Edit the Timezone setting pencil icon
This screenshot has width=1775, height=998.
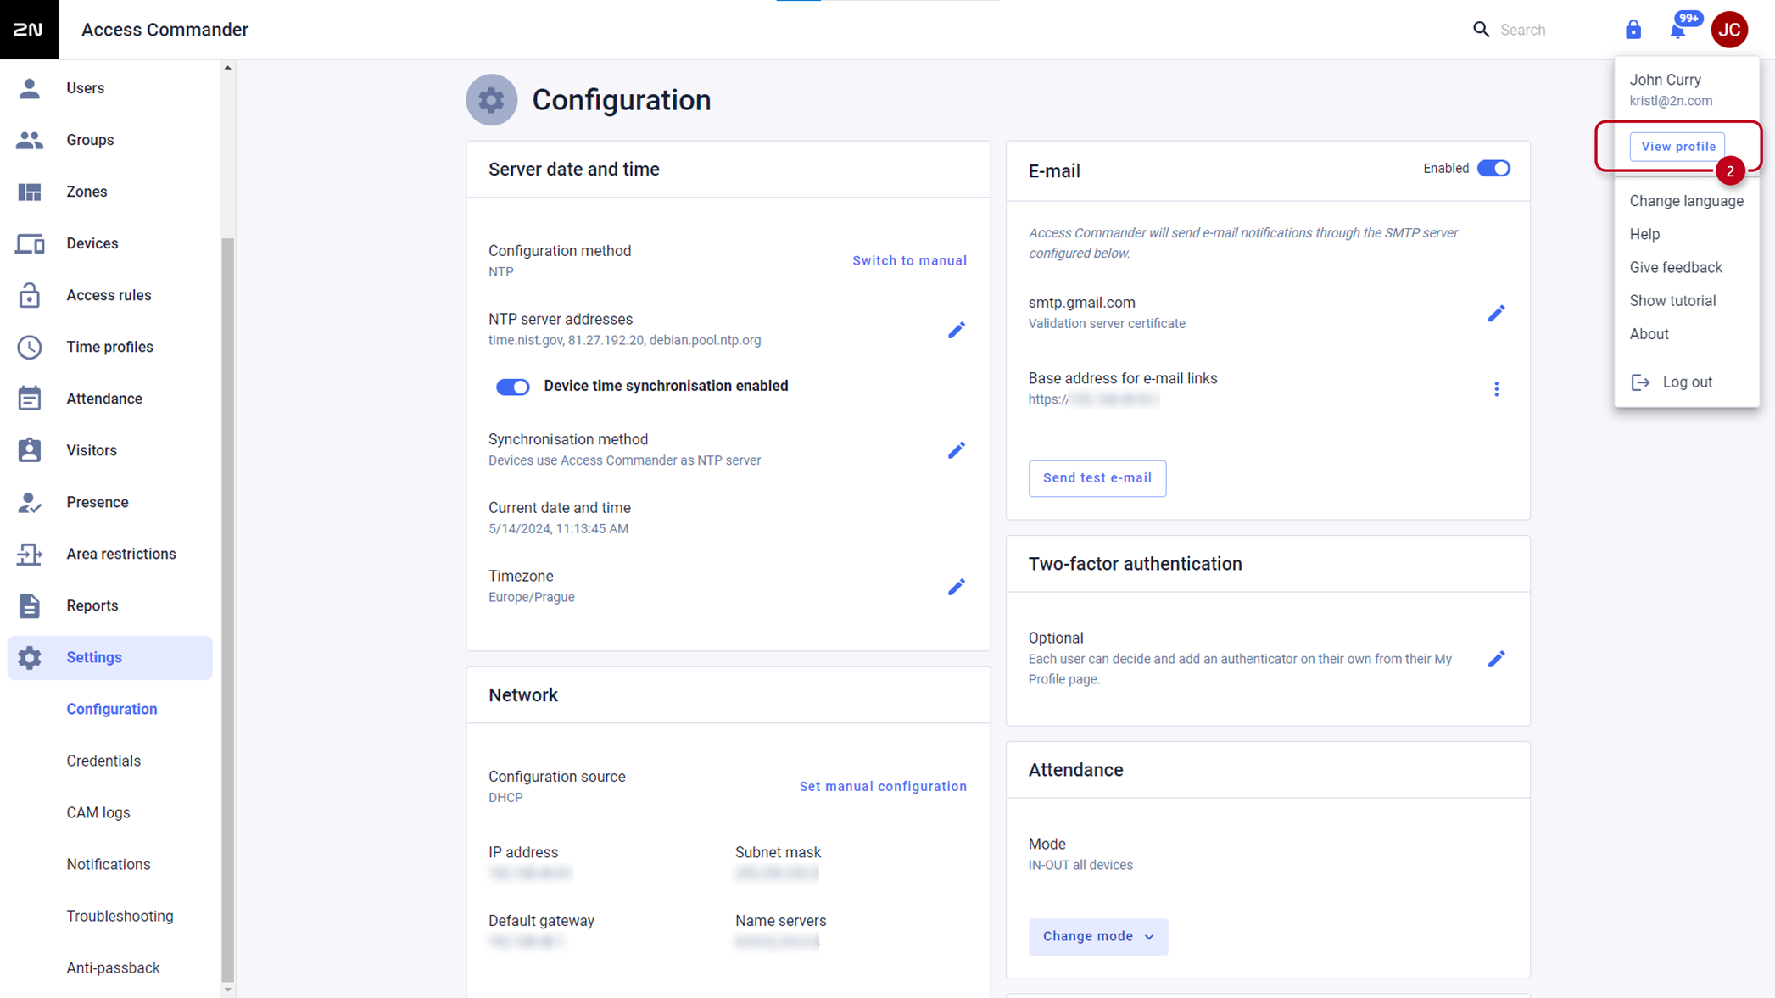pos(956,587)
